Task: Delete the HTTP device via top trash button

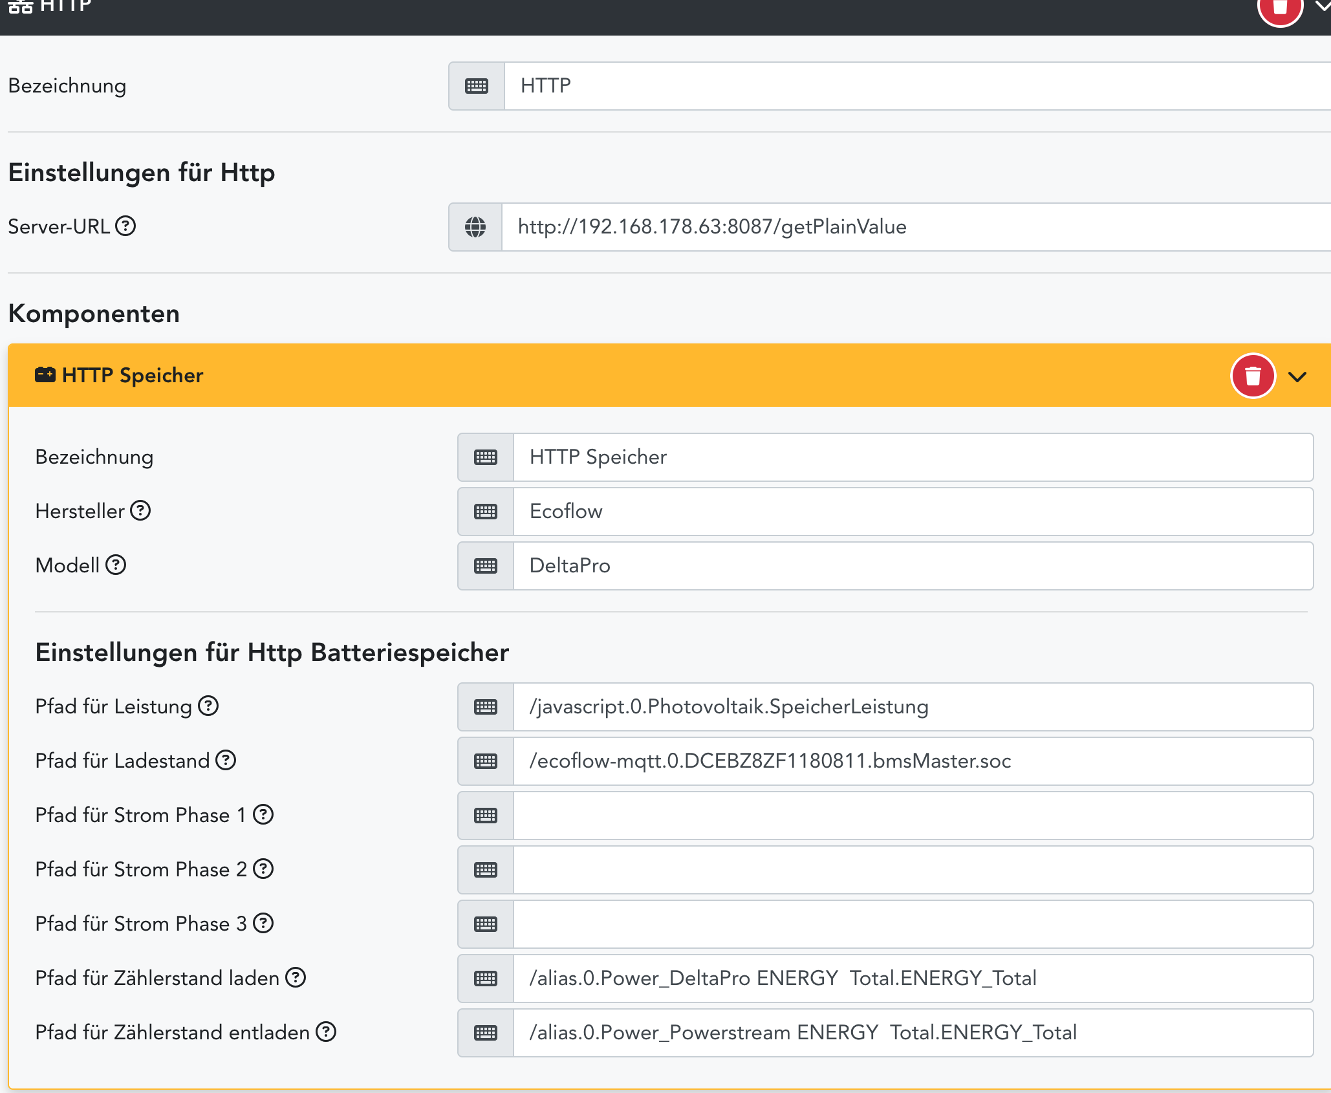Action: point(1279,8)
